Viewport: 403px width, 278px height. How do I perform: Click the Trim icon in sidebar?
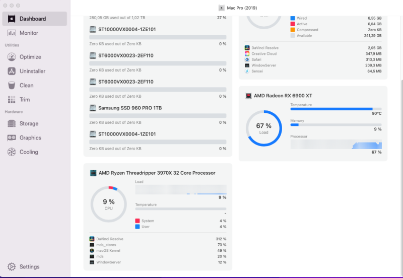pyautogui.click(x=11, y=99)
